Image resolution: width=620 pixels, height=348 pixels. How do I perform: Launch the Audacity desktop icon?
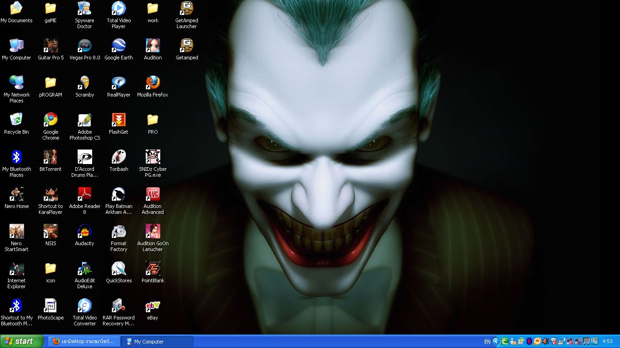84,235
